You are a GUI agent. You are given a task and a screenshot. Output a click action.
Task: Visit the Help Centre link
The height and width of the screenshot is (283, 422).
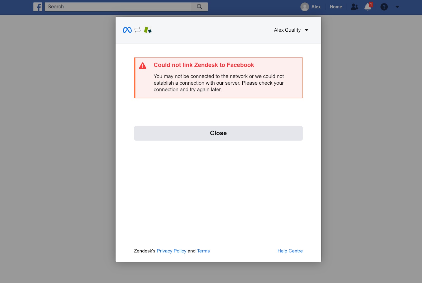[x=290, y=251]
